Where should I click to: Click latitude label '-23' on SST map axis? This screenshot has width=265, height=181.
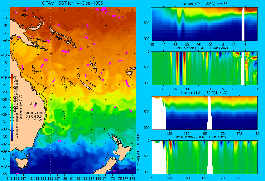[x=5, y=92]
